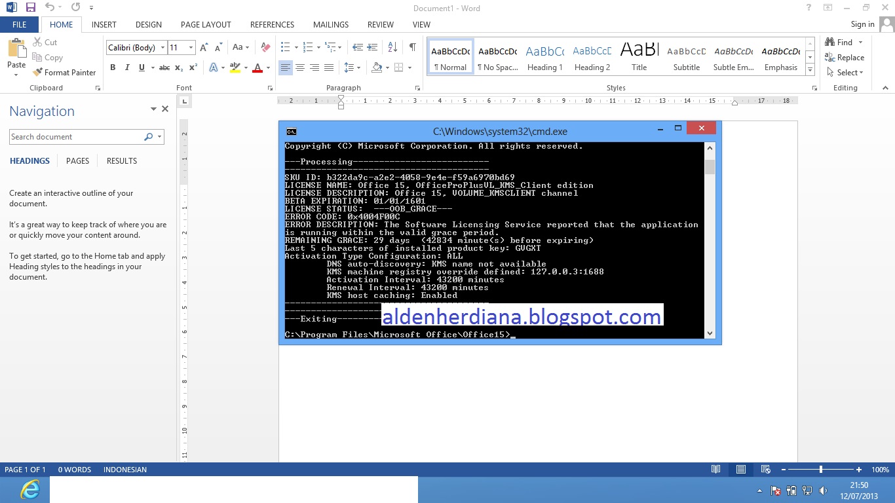Click Sign in link

(862, 24)
